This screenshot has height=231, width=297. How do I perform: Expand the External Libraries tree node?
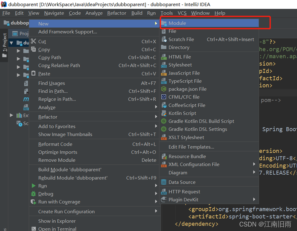11,115
